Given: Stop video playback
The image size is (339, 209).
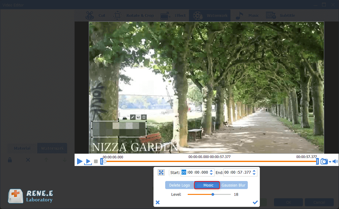Looking at the screenshot, I should (96, 161).
